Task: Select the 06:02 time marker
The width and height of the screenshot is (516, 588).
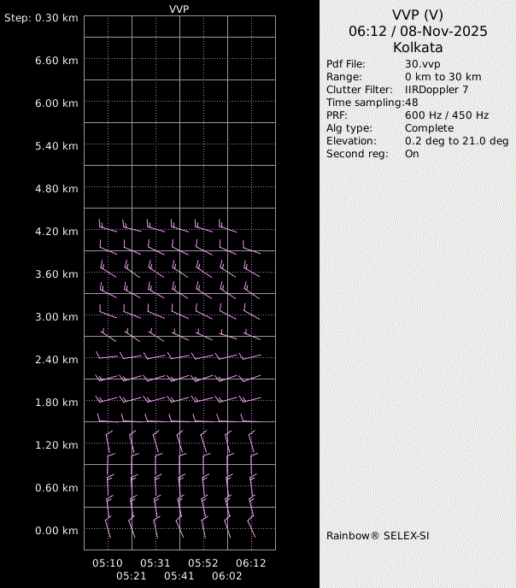Action: (226, 577)
